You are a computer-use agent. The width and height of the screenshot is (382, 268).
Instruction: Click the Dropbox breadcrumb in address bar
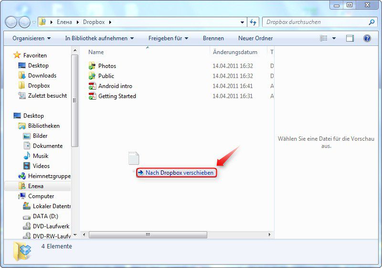94,22
